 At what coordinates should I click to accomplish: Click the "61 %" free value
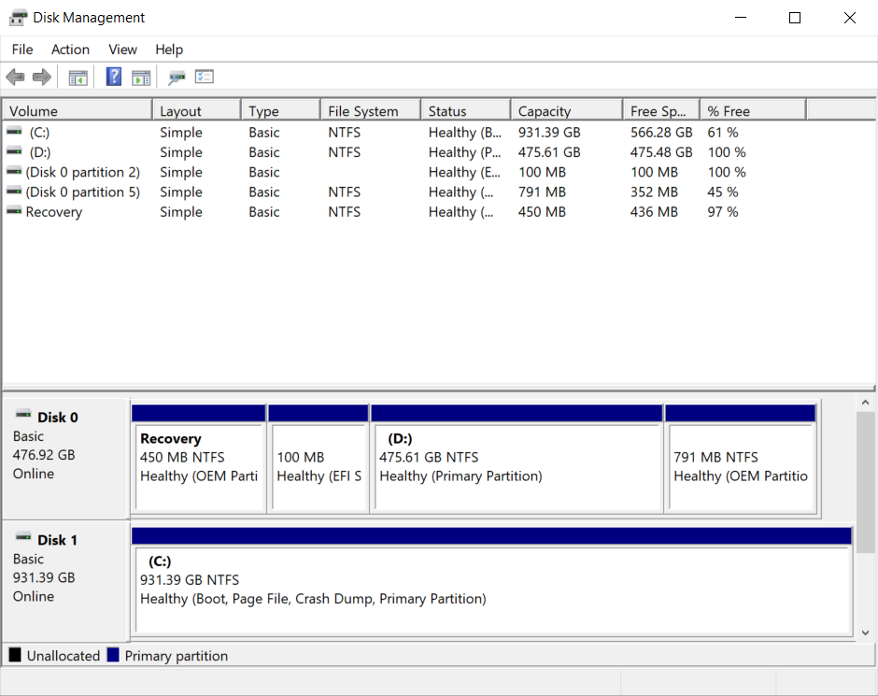(x=722, y=132)
